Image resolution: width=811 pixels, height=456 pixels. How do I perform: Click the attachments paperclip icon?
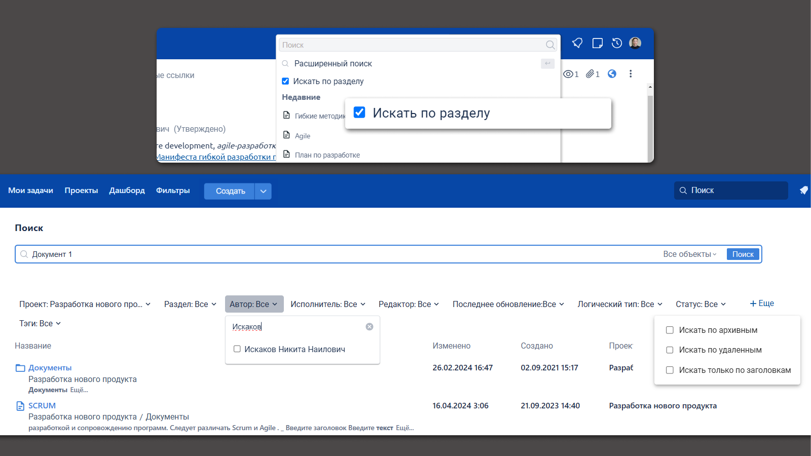pos(590,74)
